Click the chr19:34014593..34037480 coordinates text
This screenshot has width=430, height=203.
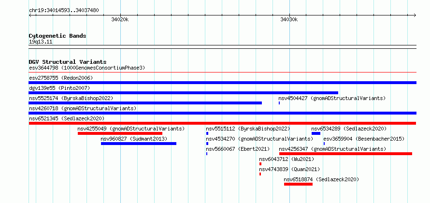(64, 11)
